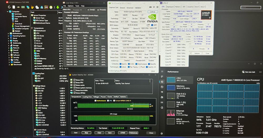The width and height of the screenshot is (263, 138).
Task: Click the Validate button in CPU-Z
Action: click(x=197, y=53)
